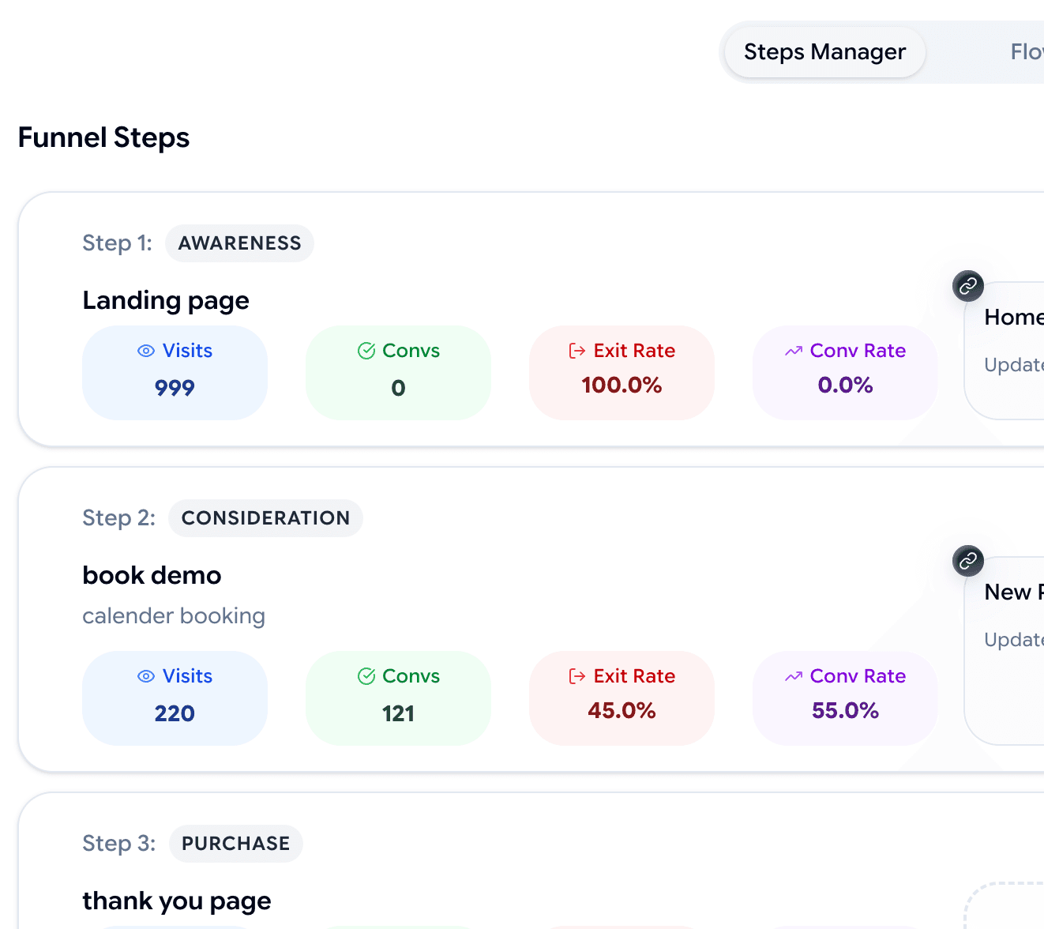Click the Visits eye icon on Landing page step
1044x929 pixels.
pyautogui.click(x=145, y=350)
